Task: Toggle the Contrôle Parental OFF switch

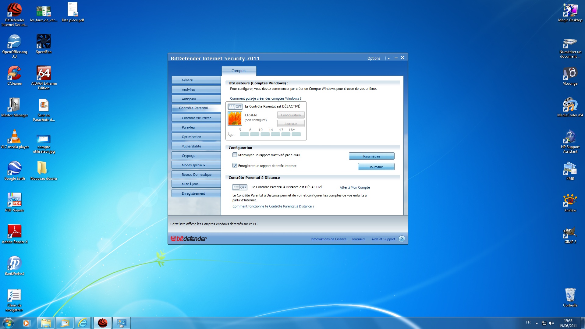Action: (x=235, y=106)
